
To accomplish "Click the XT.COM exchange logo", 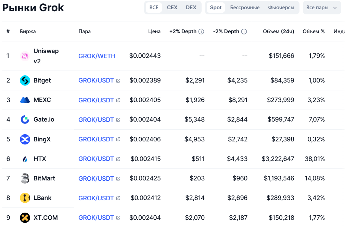I will click(25, 217).
